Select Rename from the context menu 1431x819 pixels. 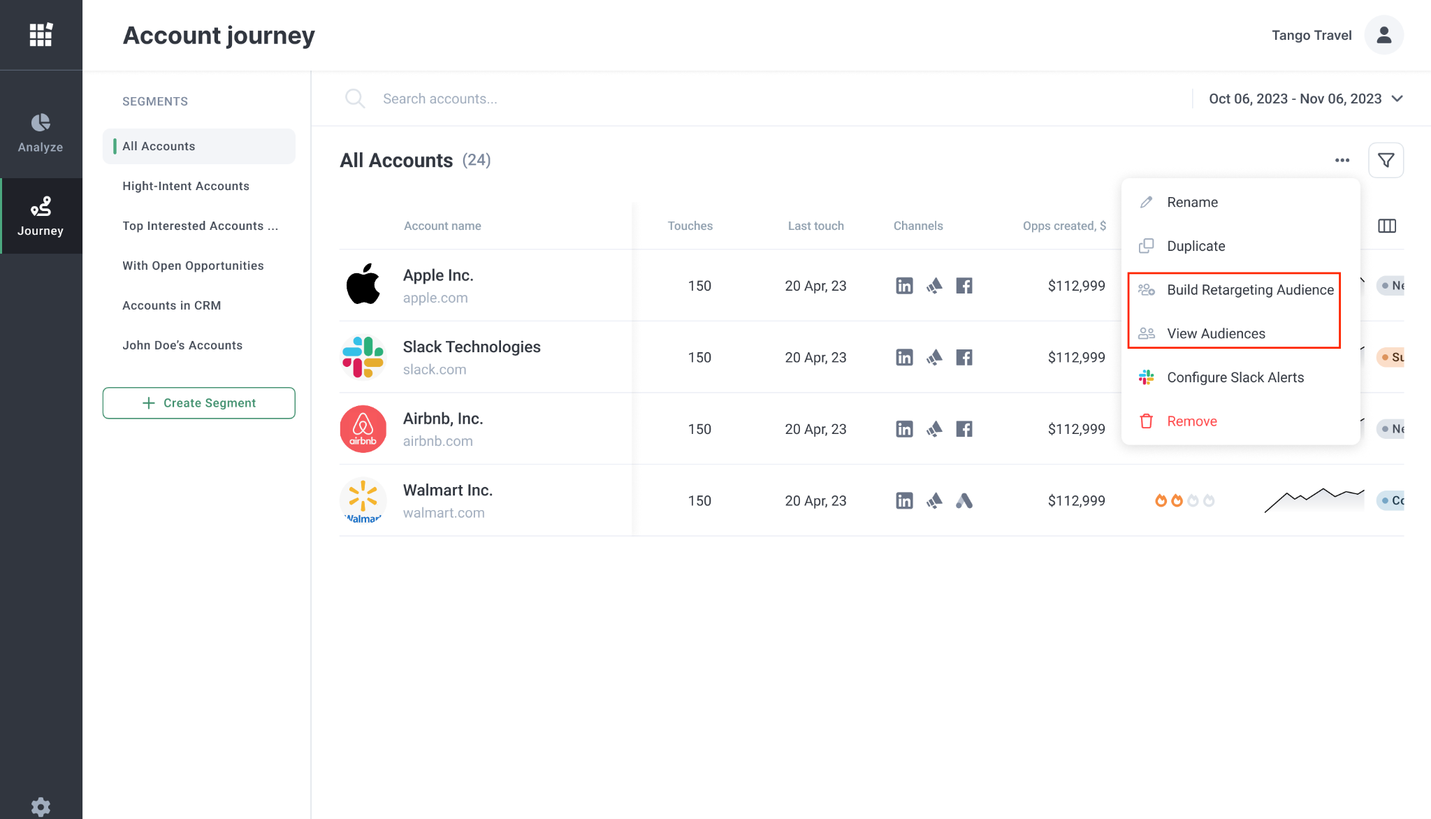click(x=1192, y=202)
